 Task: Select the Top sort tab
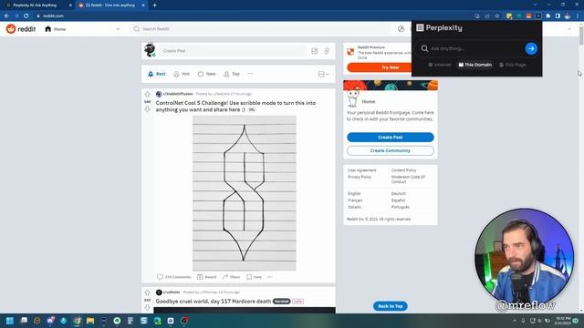[232, 74]
